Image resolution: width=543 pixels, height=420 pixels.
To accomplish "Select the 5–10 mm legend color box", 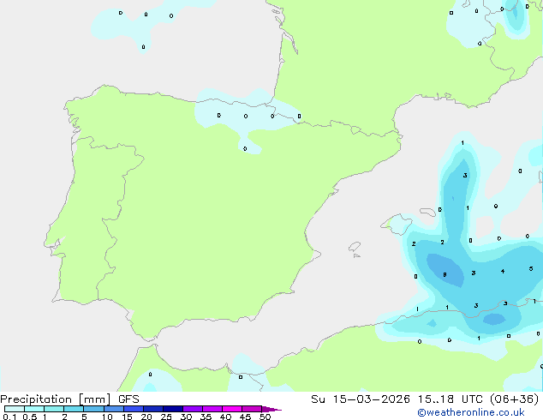I will click(x=93, y=409).
